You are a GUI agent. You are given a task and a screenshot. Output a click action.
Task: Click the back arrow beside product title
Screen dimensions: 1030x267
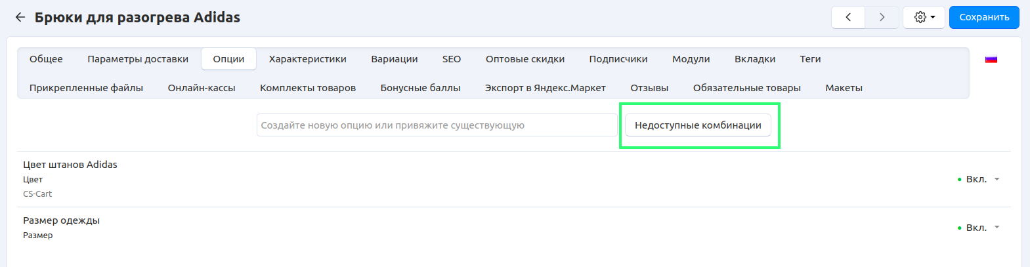20,18
